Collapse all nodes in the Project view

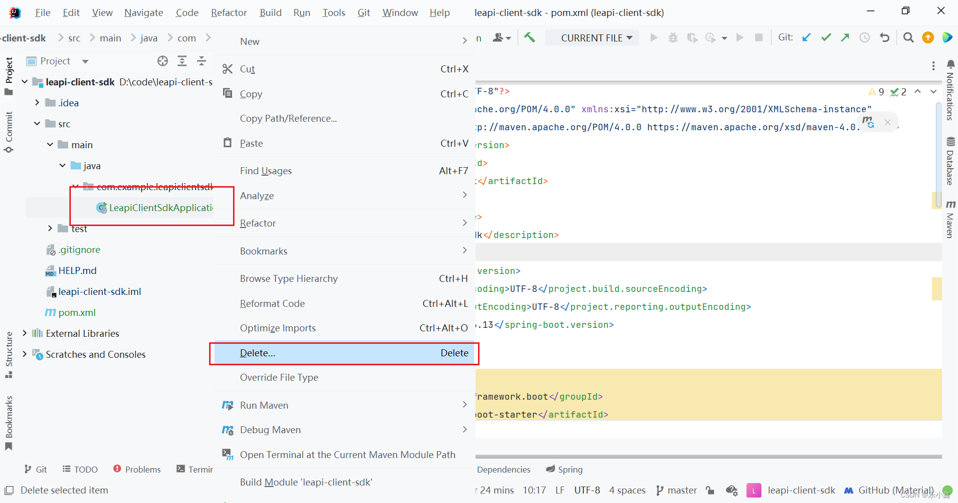(x=202, y=60)
